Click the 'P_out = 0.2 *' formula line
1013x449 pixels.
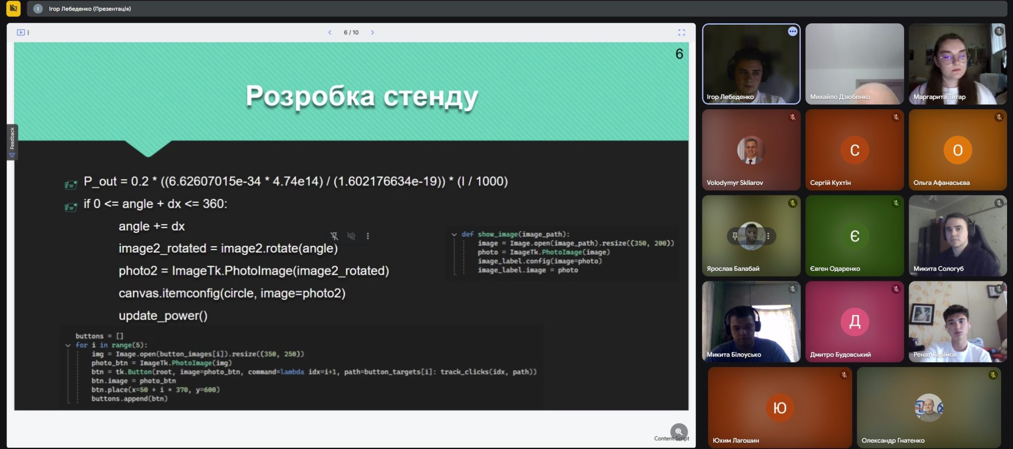tap(296, 181)
